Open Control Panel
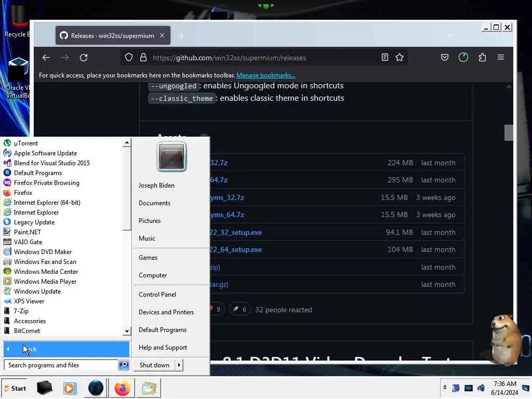The width and height of the screenshot is (532, 399). tap(157, 295)
